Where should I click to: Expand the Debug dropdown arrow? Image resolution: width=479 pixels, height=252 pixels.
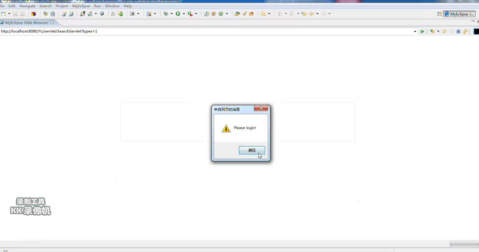172,14
